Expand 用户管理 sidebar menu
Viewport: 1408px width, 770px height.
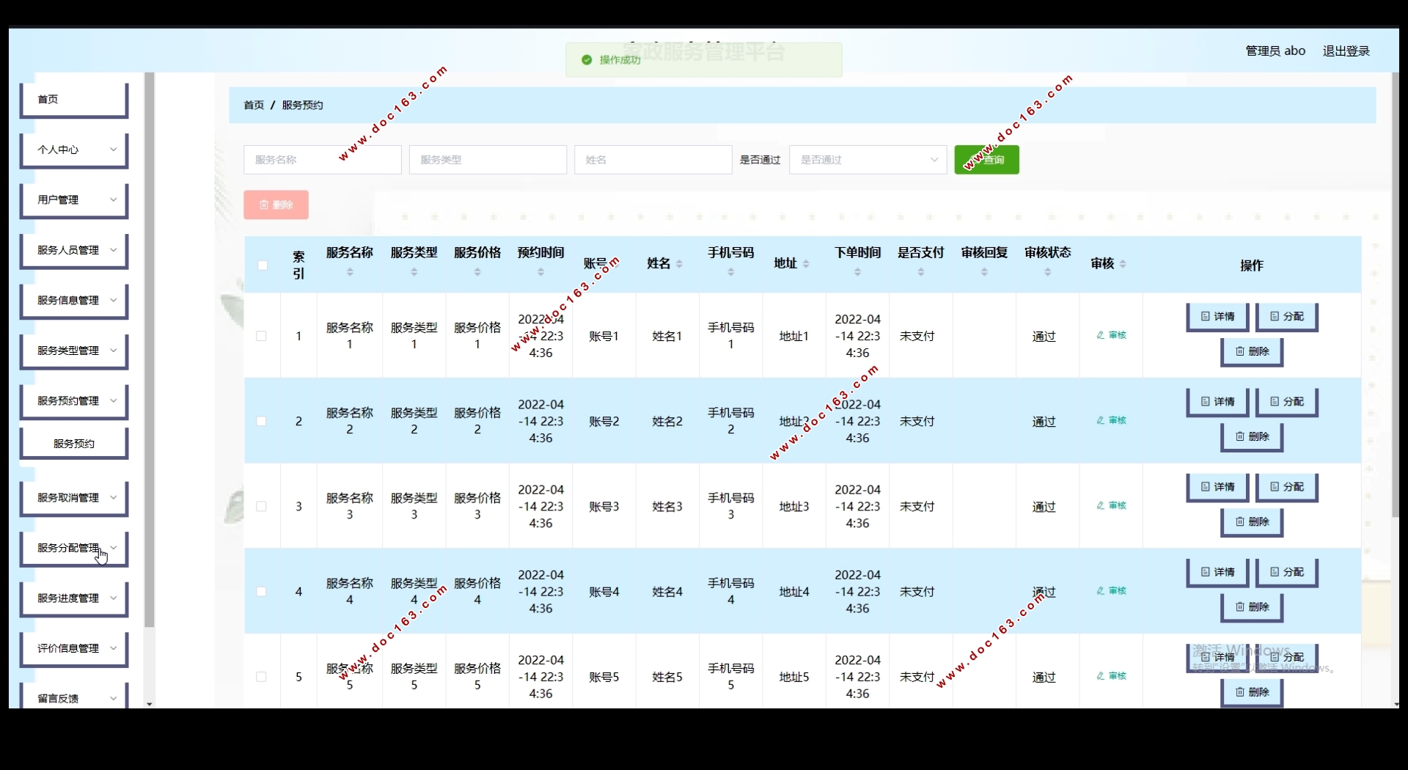coord(74,199)
